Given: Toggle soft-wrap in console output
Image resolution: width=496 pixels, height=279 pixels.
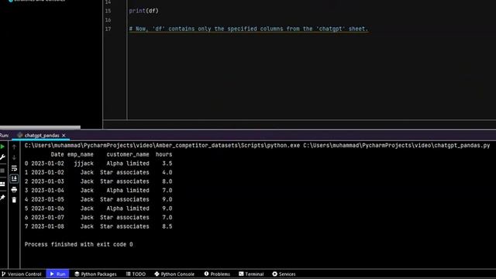Looking at the screenshot, I should [14, 168].
